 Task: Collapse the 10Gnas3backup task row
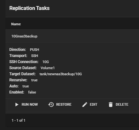pyautogui.click(x=72, y=36)
